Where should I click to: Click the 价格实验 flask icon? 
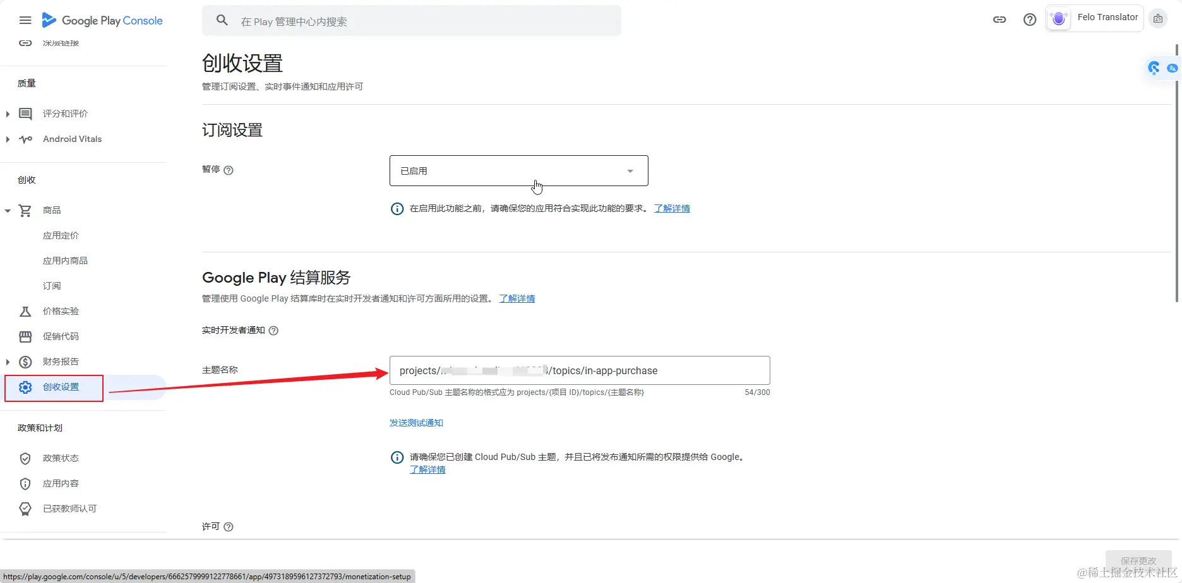click(25, 311)
